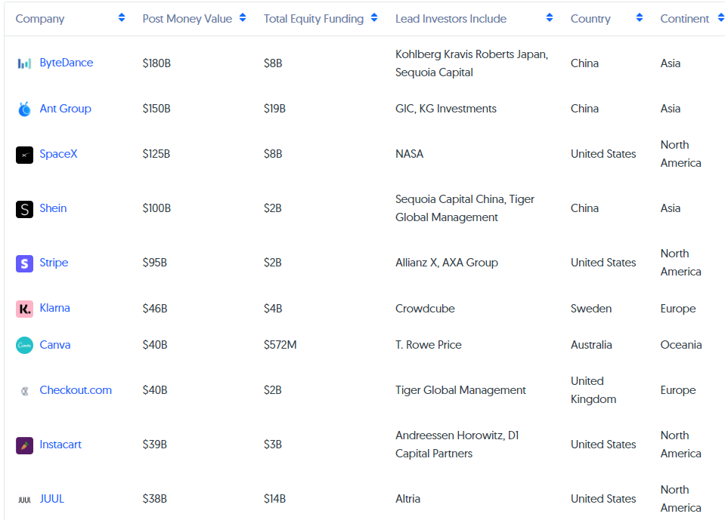Open the SpaceX company link
725x520 pixels.
[58, 154]
